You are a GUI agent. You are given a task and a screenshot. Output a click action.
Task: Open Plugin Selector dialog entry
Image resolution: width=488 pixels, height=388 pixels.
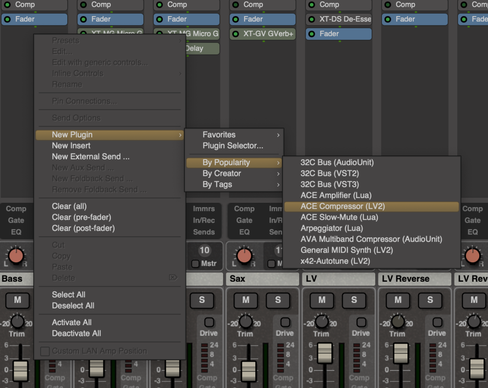click(234, 145)
